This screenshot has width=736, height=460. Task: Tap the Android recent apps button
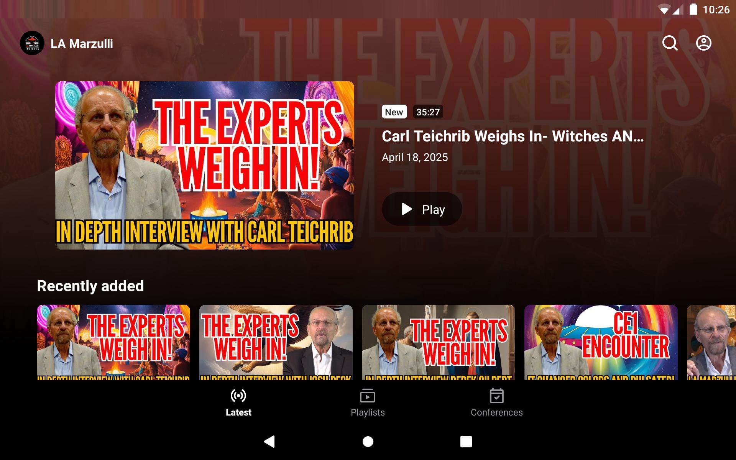[x=466, y=442]
